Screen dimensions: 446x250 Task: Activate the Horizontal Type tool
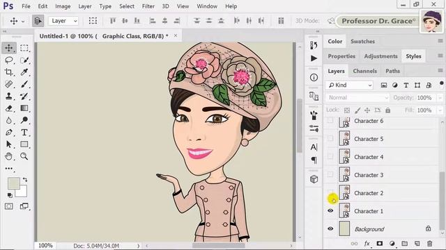(x=24, y=133)
